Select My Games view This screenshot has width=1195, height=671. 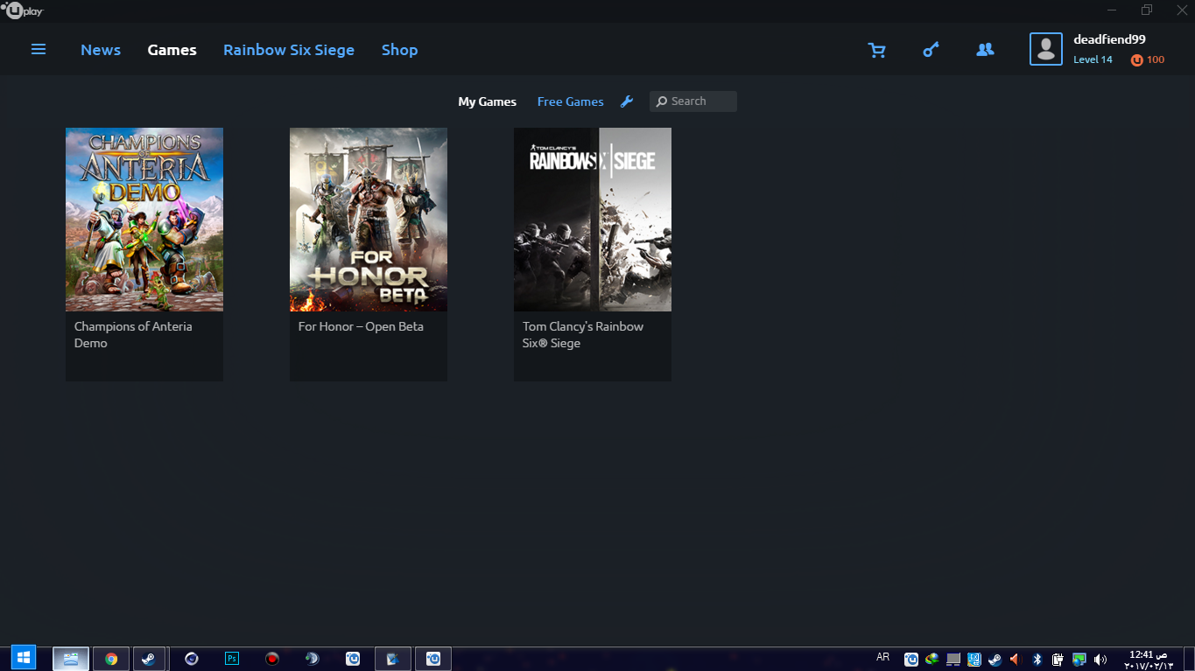[x=487, y=101]
